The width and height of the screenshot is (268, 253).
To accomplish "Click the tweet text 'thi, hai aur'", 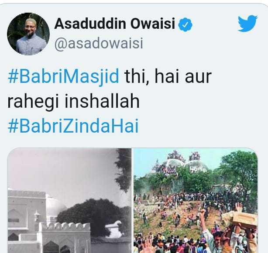I will click(168, 76).
